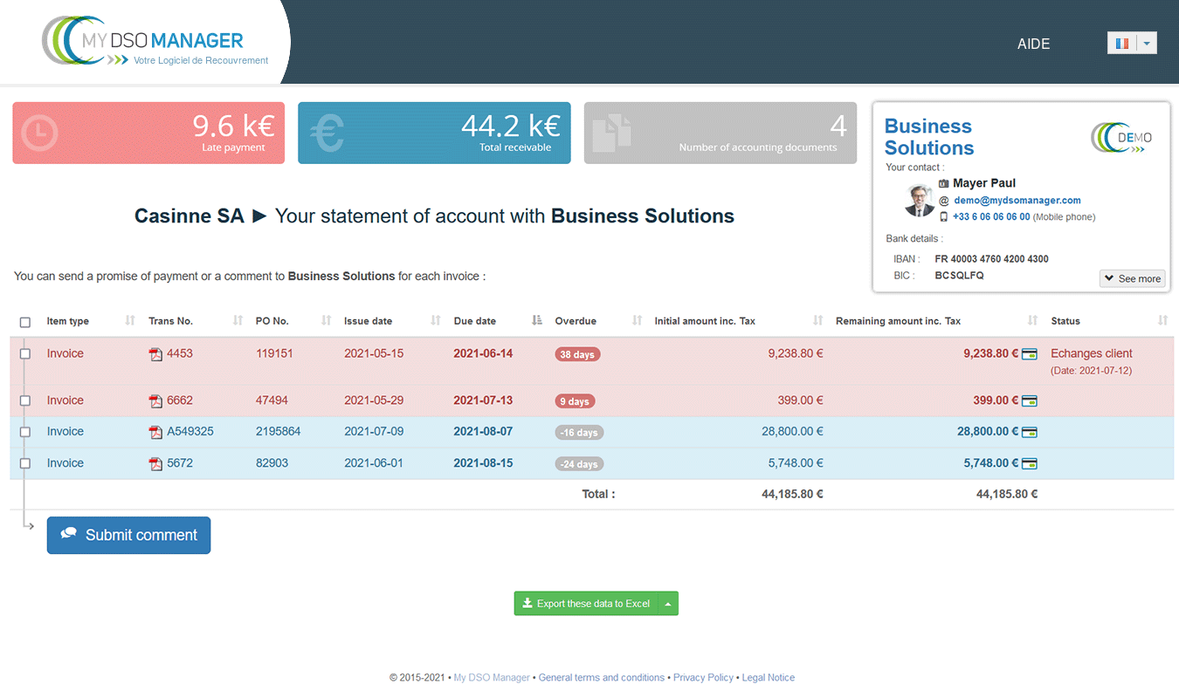Click PO number 47494
Image resolution: width=1179 pixels, height=698 pixels.
pyautogui.click(x=272, y=400)
